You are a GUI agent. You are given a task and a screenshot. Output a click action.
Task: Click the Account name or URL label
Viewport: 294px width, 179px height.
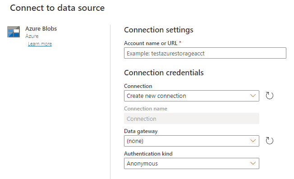[x=152, y=43]
